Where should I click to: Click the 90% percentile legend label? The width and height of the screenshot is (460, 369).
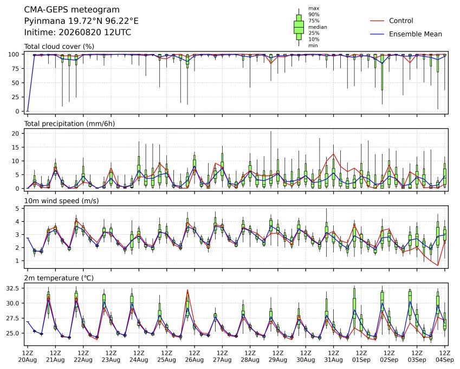click(x=314, y=15)
